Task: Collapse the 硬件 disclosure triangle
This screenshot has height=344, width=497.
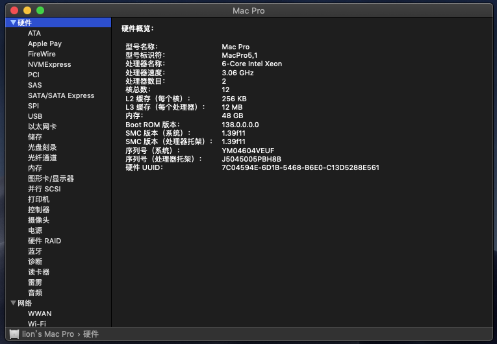Action: pyautogui.click(x=13, y=23)
